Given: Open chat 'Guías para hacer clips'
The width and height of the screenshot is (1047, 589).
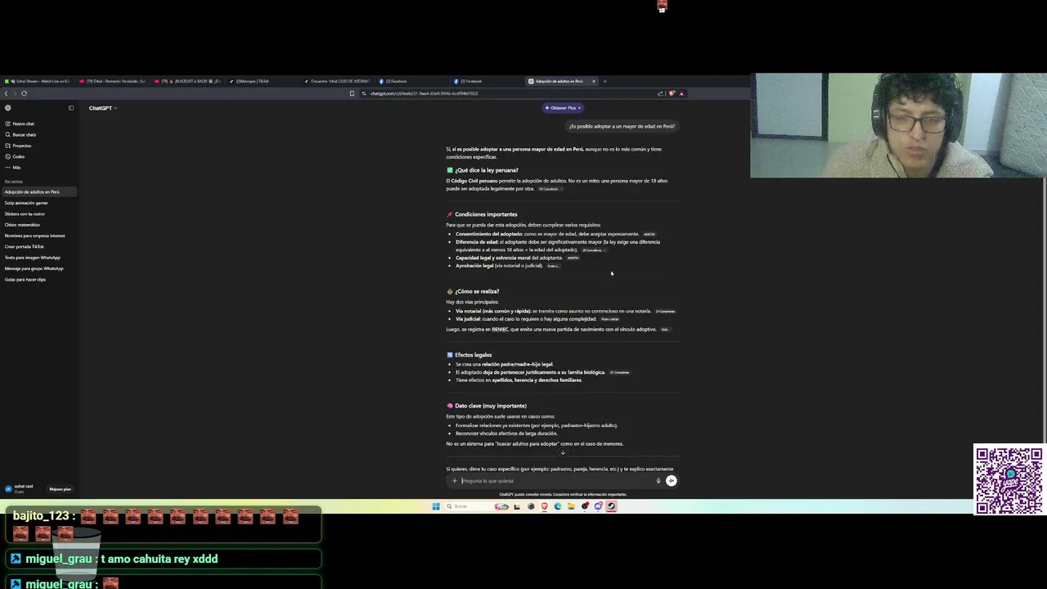Looking at the screenshot, I should (x=38, y=280).
